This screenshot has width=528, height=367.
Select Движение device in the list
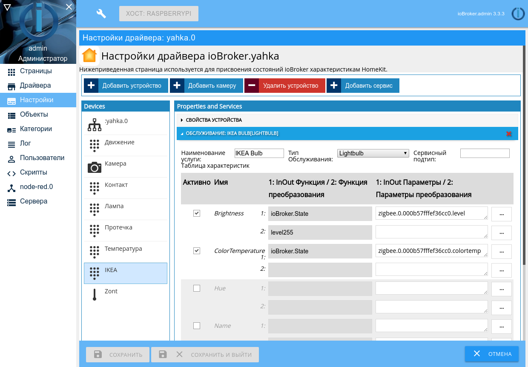pyautogui.click(x=126, y=145)
